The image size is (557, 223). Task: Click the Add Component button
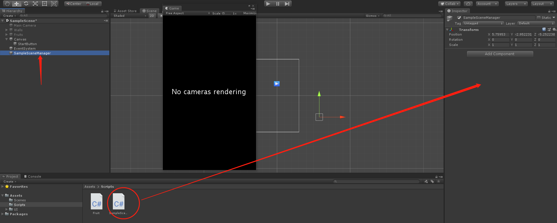coord(500,54)
